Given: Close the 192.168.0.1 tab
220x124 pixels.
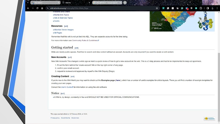Looking at the screenshot, I should point(59,3).
